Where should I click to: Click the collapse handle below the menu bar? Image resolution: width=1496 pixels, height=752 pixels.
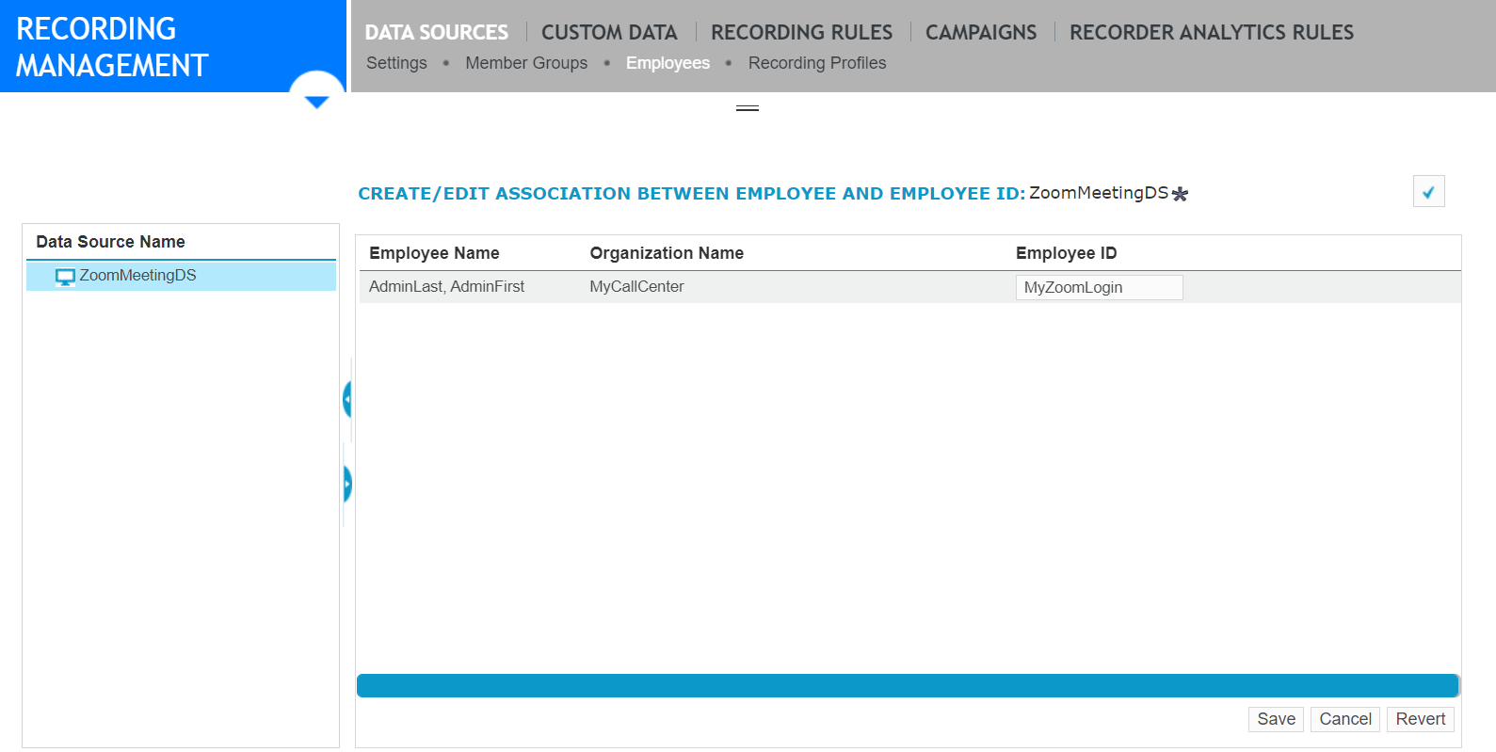(748, 108)
